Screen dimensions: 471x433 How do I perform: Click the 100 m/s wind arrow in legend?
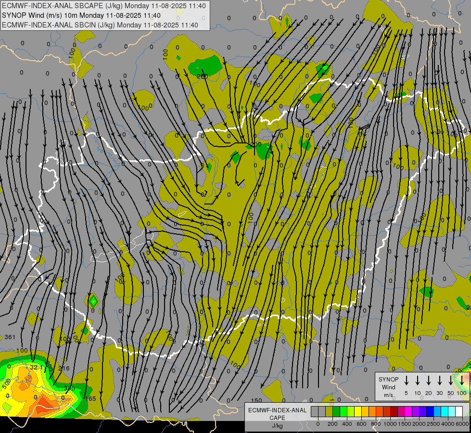pyautogui.click(x=462, y=381)
